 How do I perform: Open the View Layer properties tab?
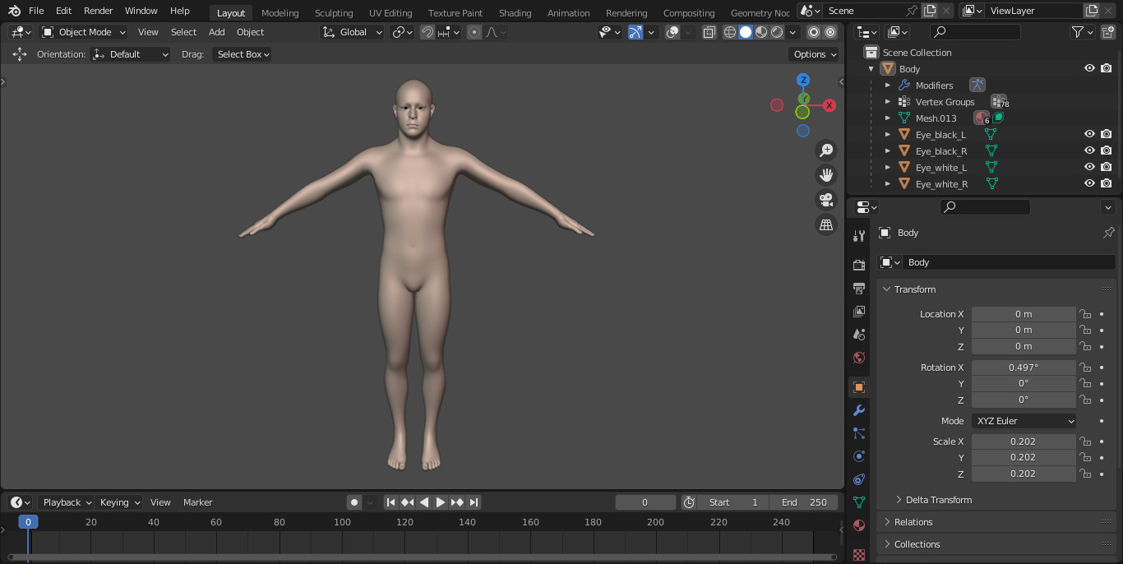[859, 312]
